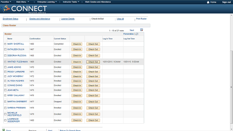Click the CONNECT Maryland Judiciary logo
This screenshot has width=233, height=131.
(24, 9)
